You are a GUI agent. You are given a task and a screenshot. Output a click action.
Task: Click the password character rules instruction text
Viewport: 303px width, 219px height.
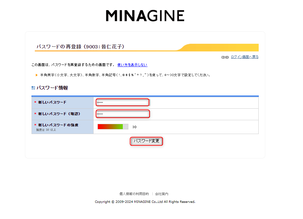[125, 75]
